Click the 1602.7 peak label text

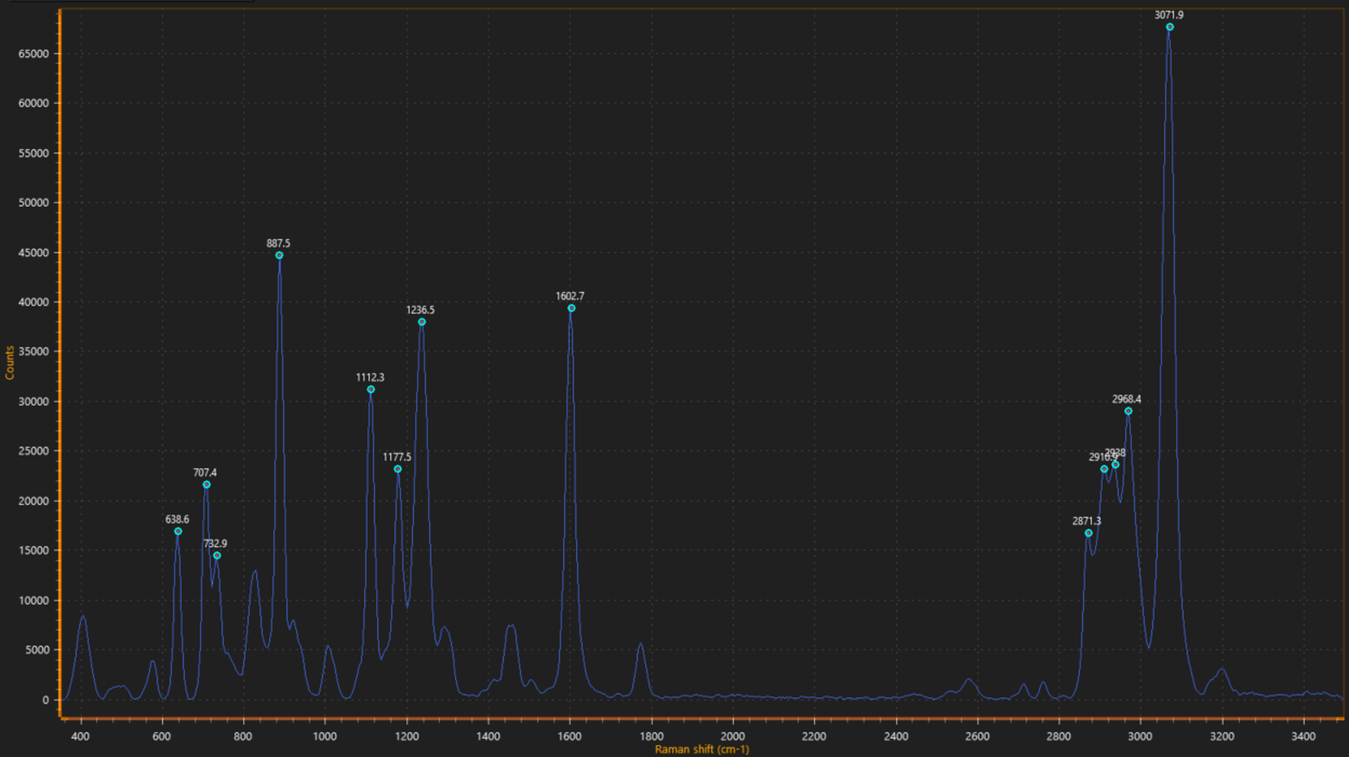click(570, 296)
